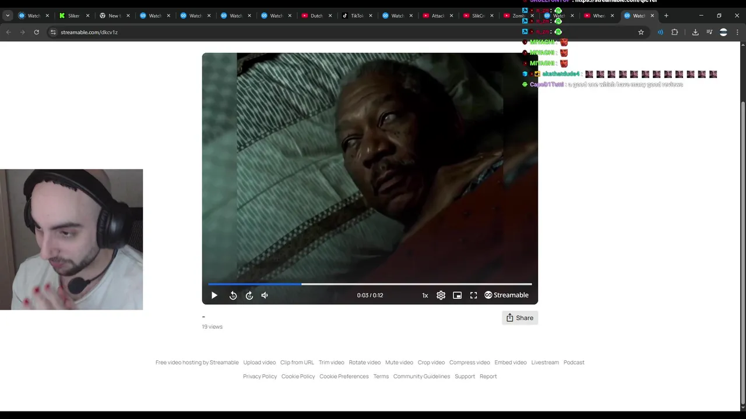746x419 pixels.
Task: Go back with the browser back arrow
Action: pyautogui.click(x=8, y=32)
